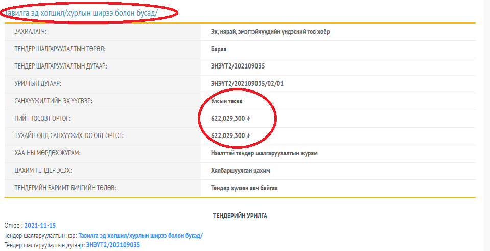Click the customer name 'Эх, нярай, эмэгтэйчүүдийн үндэсний төв хоёр'
Screen dimensions: 490x251
tap(270, 32)
